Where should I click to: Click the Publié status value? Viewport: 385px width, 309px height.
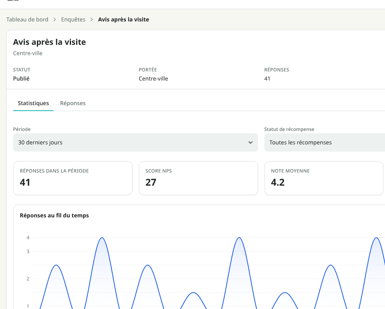21,79
